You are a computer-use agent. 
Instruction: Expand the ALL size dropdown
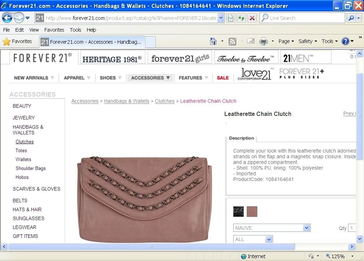253,239
